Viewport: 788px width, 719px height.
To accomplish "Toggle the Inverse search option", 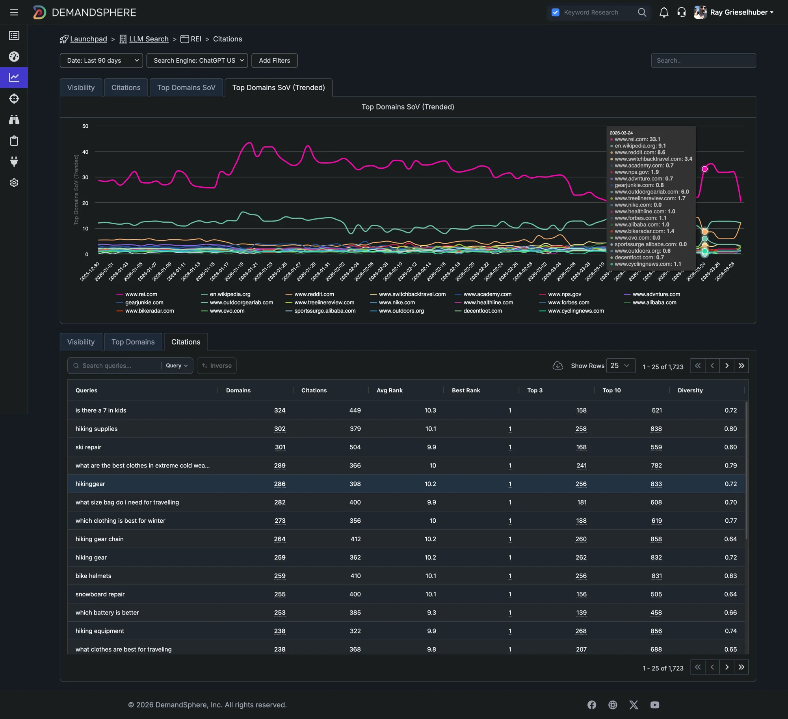I will click(217, 366).
